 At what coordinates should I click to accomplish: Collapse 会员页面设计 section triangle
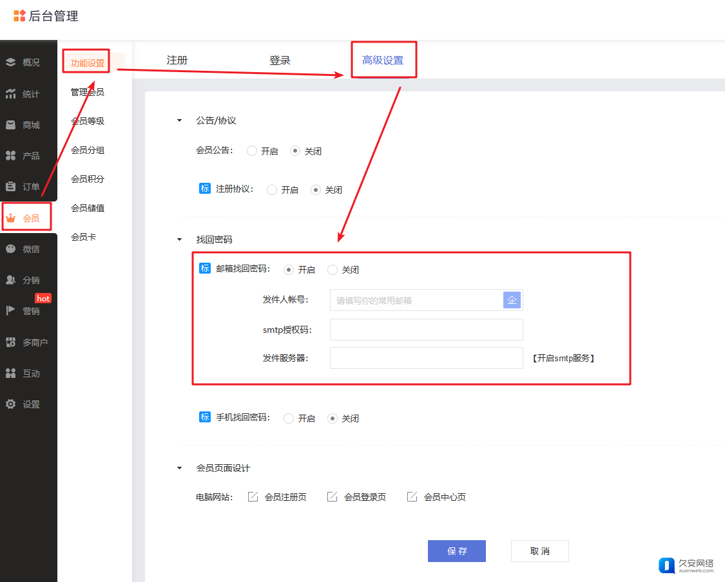[x=180, y=468]
